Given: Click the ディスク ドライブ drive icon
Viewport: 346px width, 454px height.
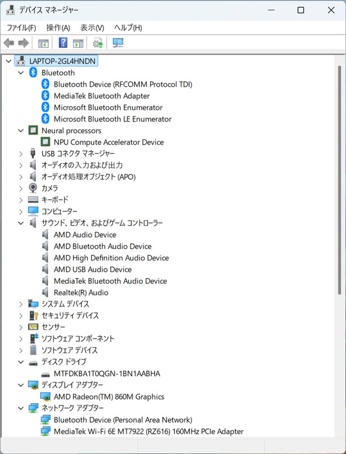Looking at the screenshot, I should [33, 363].
